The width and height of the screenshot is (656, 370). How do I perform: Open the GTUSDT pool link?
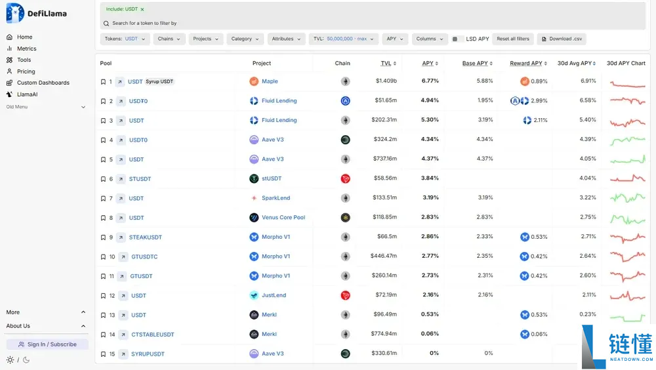click(141, 276)
